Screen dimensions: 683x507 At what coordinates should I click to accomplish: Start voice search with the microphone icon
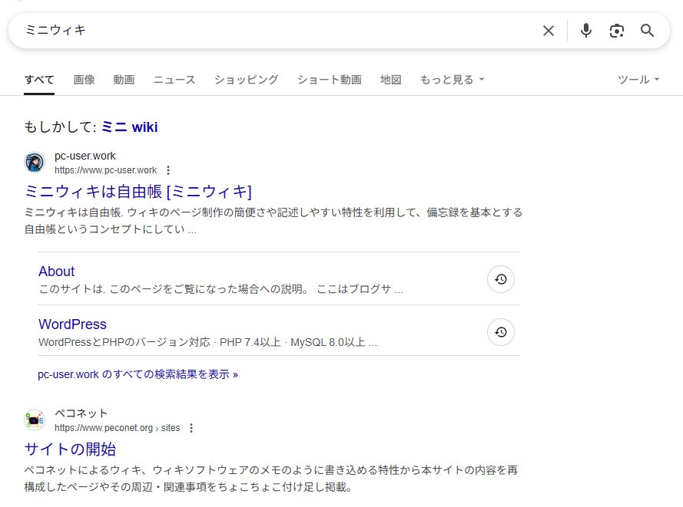pos(586,31)
